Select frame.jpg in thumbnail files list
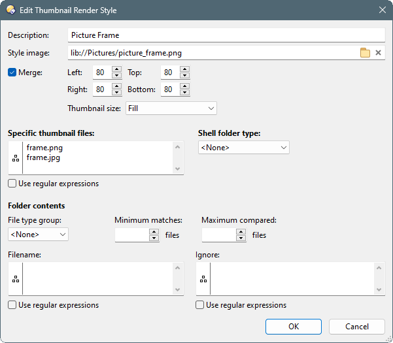This screenshot has height=343, width=393. tap(43, 157)
